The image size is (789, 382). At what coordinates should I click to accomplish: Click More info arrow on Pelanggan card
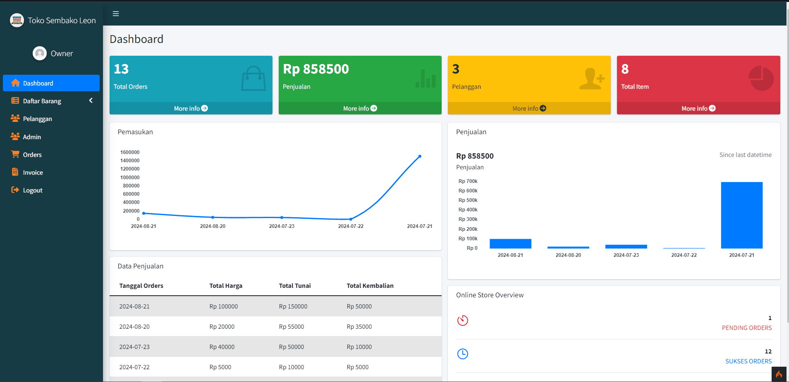(x=543, y=108)
